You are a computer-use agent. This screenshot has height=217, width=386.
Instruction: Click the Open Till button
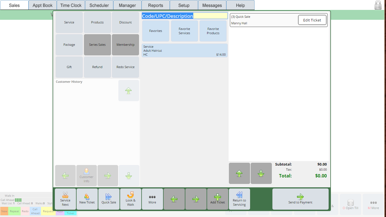(350, 204)
